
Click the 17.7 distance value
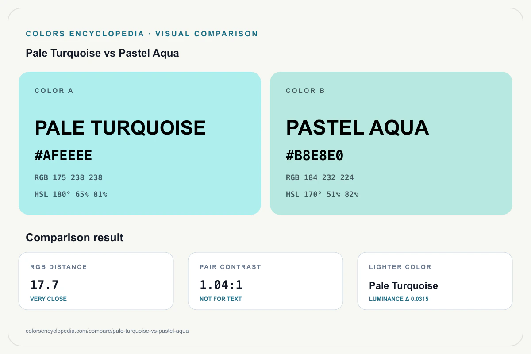(44, 285)
